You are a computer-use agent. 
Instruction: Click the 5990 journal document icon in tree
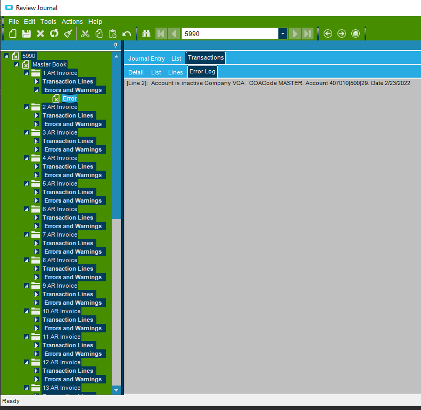15,56
